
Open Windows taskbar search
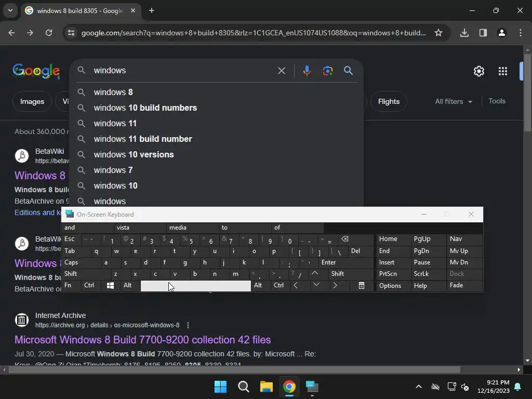click(243, 387)
